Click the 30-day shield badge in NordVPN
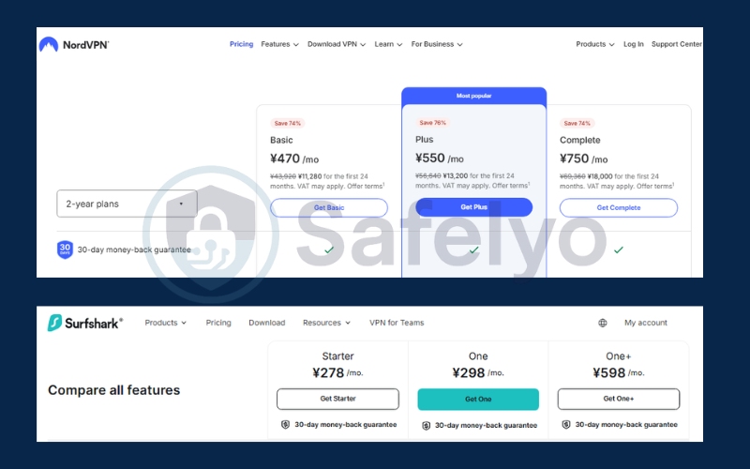Viewport: 750px width, 469px height. (65, 250)
